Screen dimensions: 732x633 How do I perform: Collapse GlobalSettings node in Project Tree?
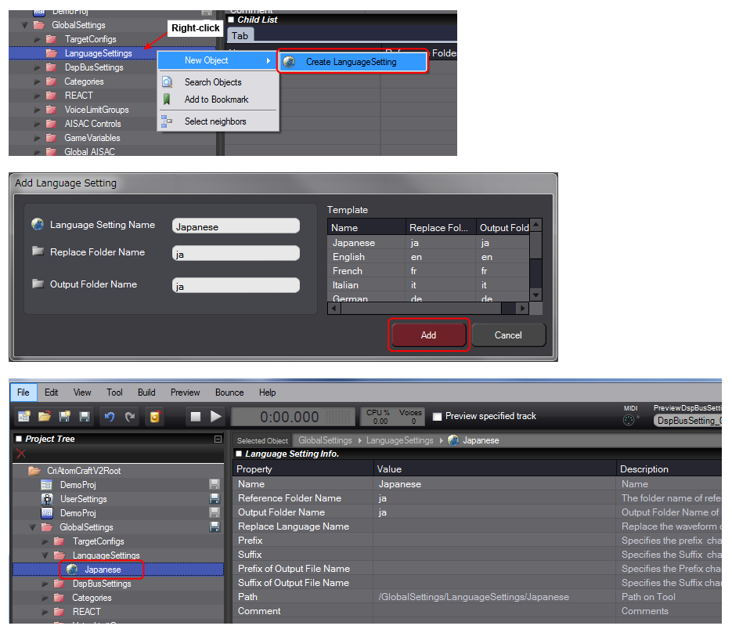pyautogui.click(x=32, y=527)
